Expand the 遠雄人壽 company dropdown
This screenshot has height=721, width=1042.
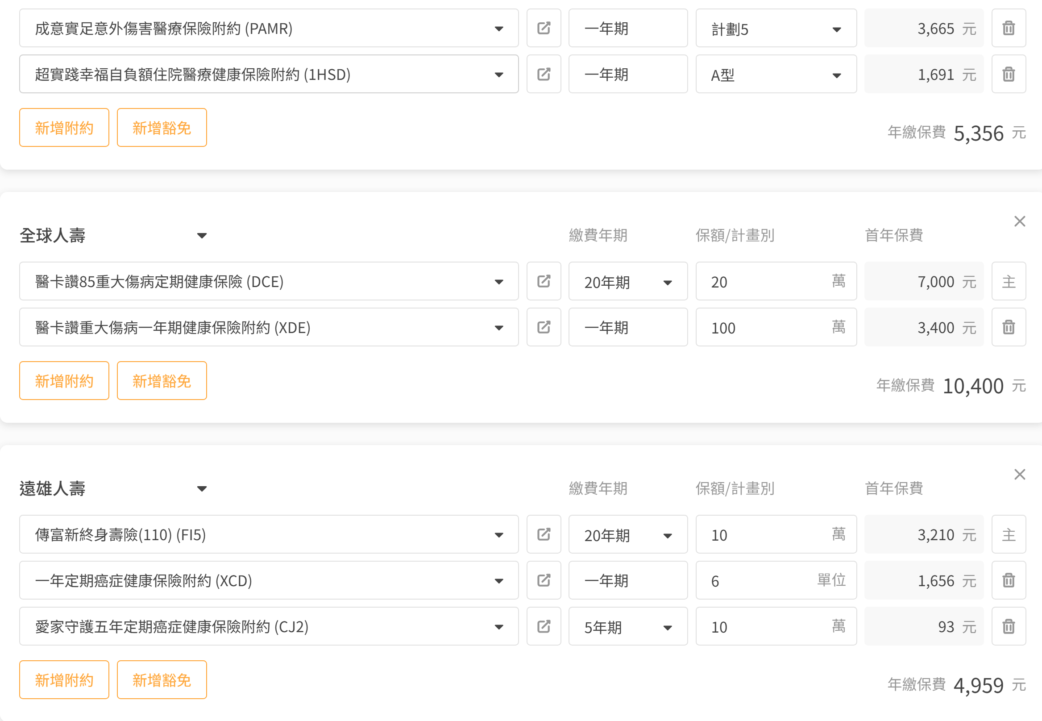tap(202, 488)
